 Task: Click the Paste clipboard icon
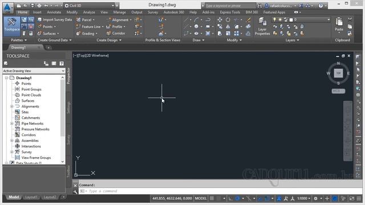[x=339, y=22]
